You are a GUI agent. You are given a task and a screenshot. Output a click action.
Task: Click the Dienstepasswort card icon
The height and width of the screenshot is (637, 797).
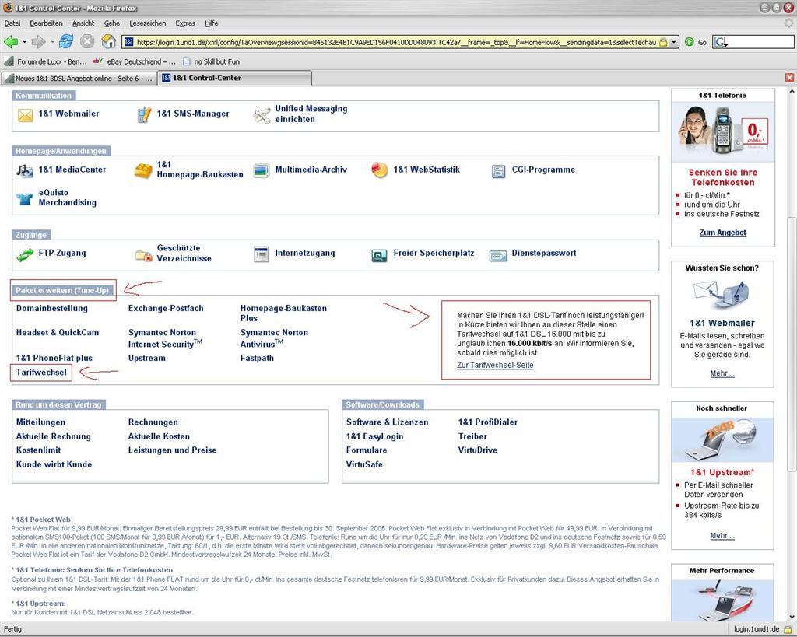point(498,256)
